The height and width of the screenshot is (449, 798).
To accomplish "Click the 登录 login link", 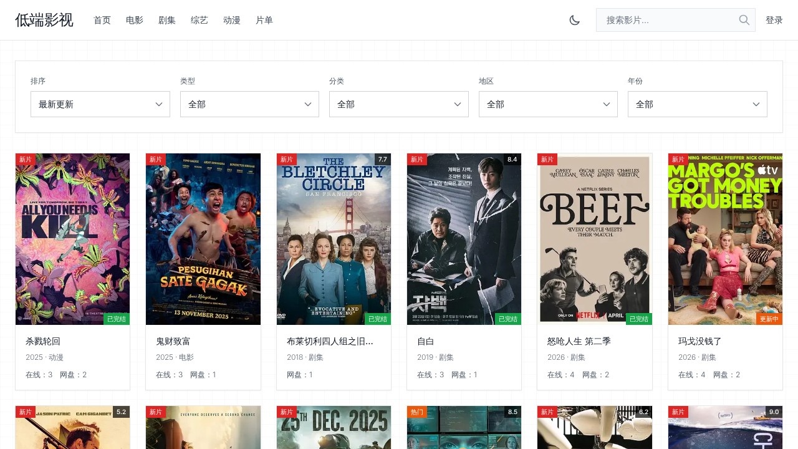I will coord(774,20).
